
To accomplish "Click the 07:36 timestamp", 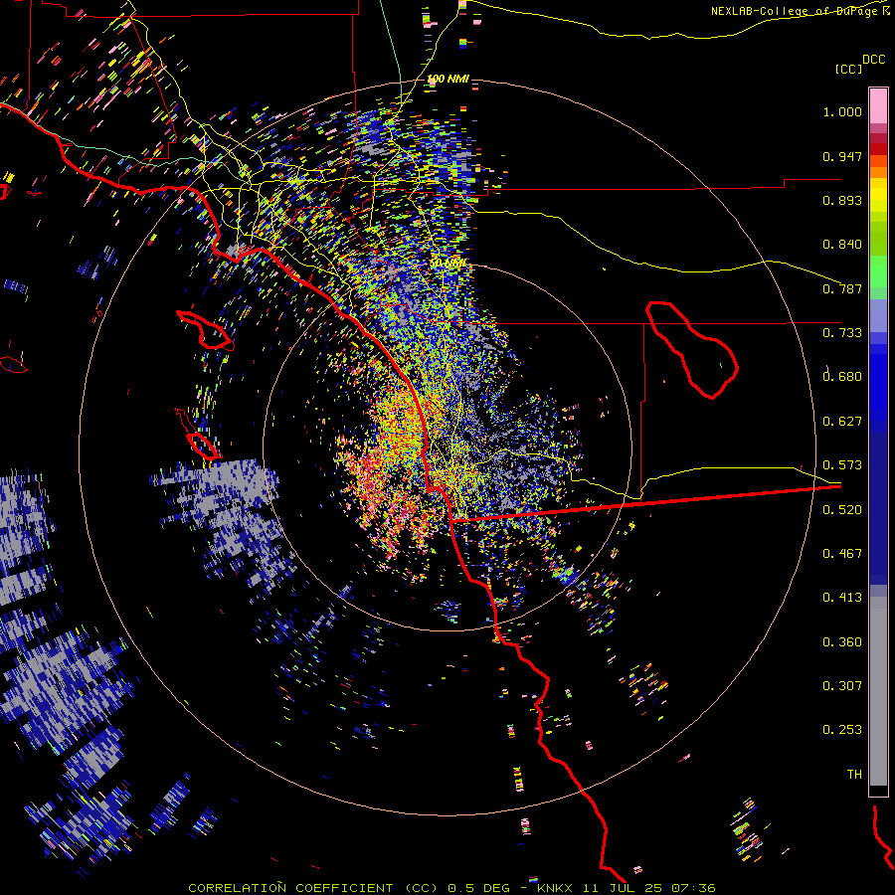I will click(x=692, y=888).
